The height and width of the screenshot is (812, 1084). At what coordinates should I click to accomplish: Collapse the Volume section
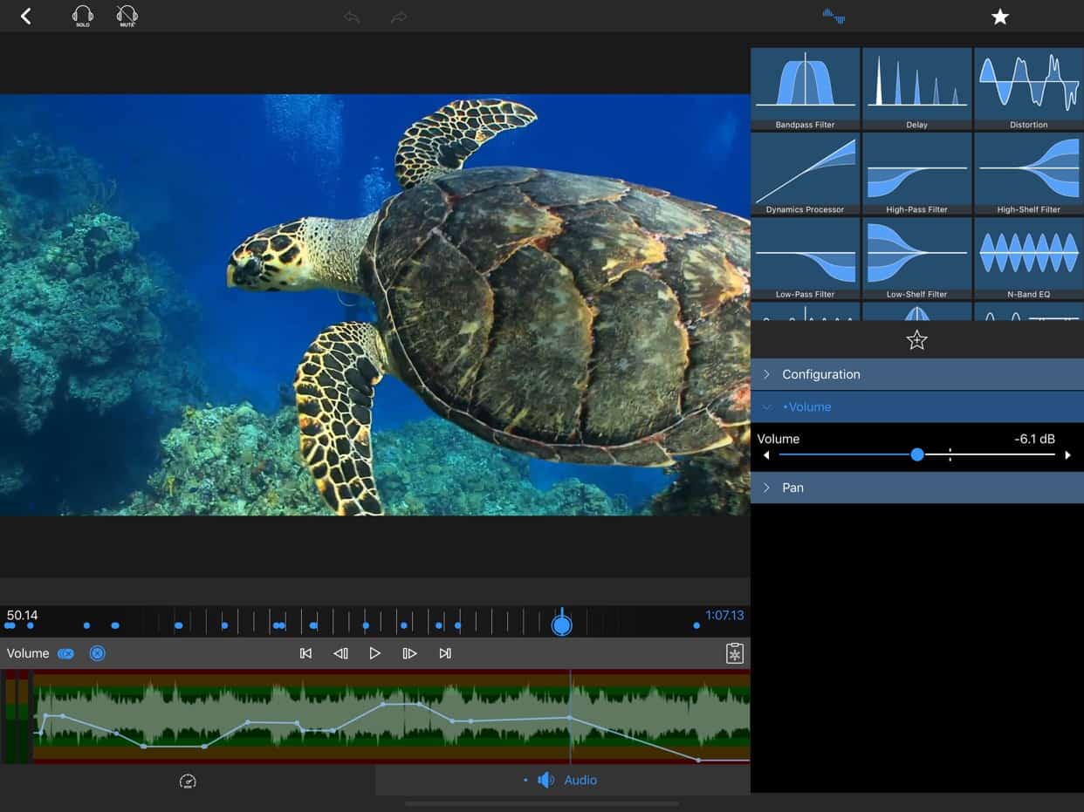pyautogui.click(x=917, y=406)
